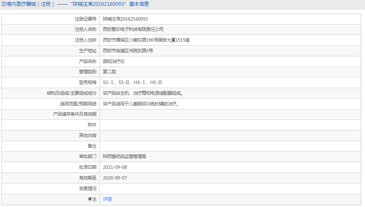365x207 pixels.
Task: Click the 注册人住所 label
Action: pyautogui.click(x=85, y=40)
